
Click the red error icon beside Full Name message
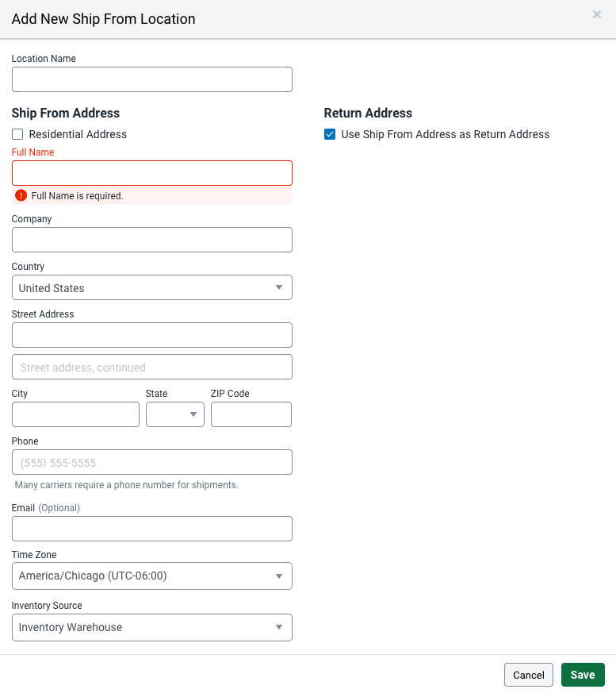[21, 195]
